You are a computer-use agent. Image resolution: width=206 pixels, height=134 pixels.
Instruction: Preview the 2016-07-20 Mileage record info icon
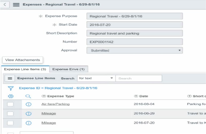pyautogui.click(x=28, y=123)
